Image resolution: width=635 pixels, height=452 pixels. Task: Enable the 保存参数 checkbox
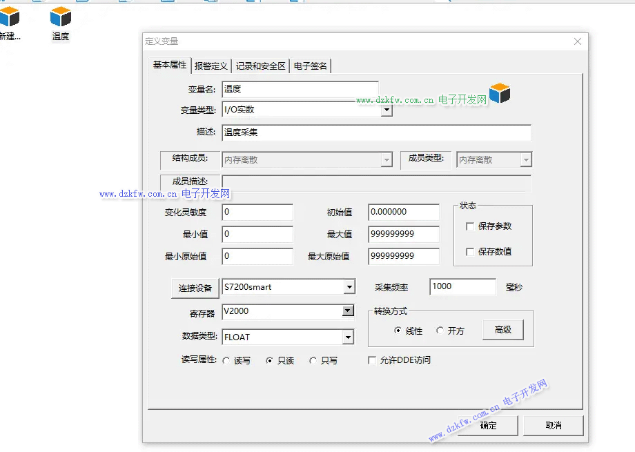[471, 226]
